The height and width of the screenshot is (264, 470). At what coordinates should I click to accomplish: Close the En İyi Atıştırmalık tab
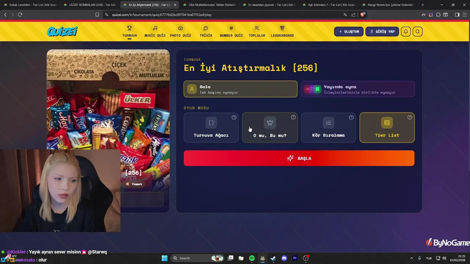pyautogui.click(x=175, y=5)
